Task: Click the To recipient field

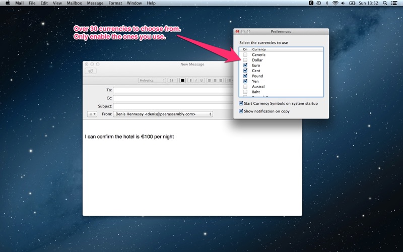Action: click(173, 90)
